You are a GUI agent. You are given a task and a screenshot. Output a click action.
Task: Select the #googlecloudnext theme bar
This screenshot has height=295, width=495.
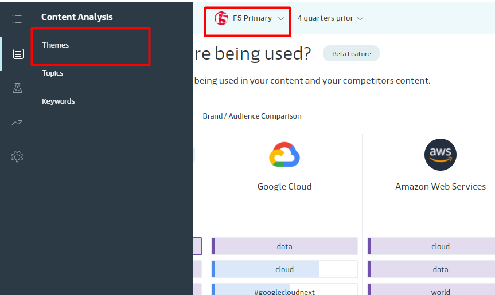(x=284, y=290)
